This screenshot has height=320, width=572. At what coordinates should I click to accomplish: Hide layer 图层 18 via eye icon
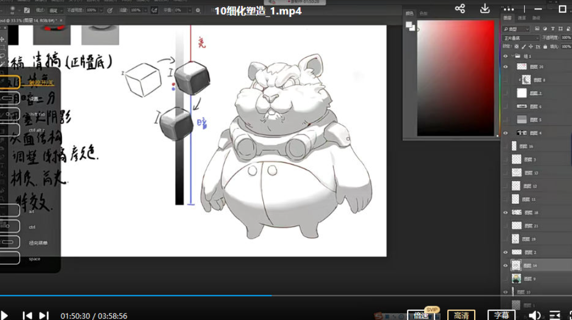click(506, 212)
